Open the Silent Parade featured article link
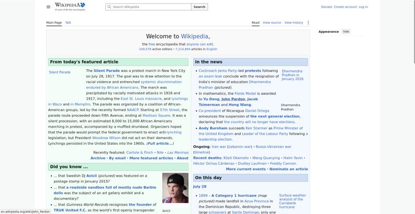The height and width of the screenshot is (214, 415). (x=107, y=71)
